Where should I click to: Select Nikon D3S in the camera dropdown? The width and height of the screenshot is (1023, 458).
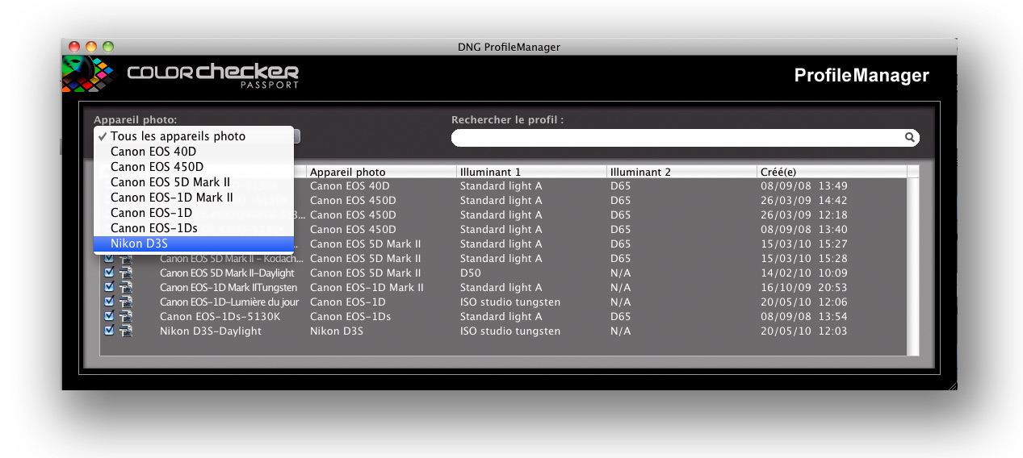click(194, 244)
